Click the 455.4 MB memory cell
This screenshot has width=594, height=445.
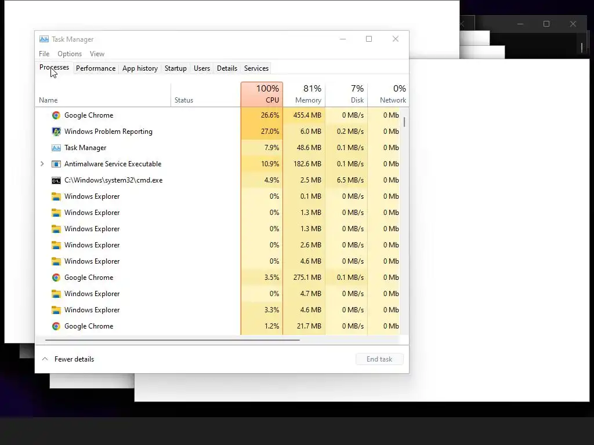(x=304, y=115)
